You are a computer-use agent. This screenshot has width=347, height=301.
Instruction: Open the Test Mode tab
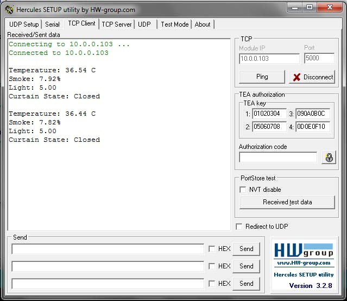(175, 24)
